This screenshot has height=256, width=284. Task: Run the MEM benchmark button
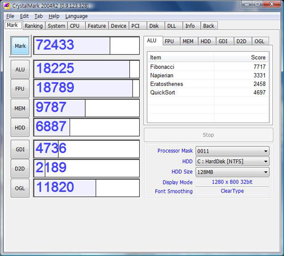[20, 108]
